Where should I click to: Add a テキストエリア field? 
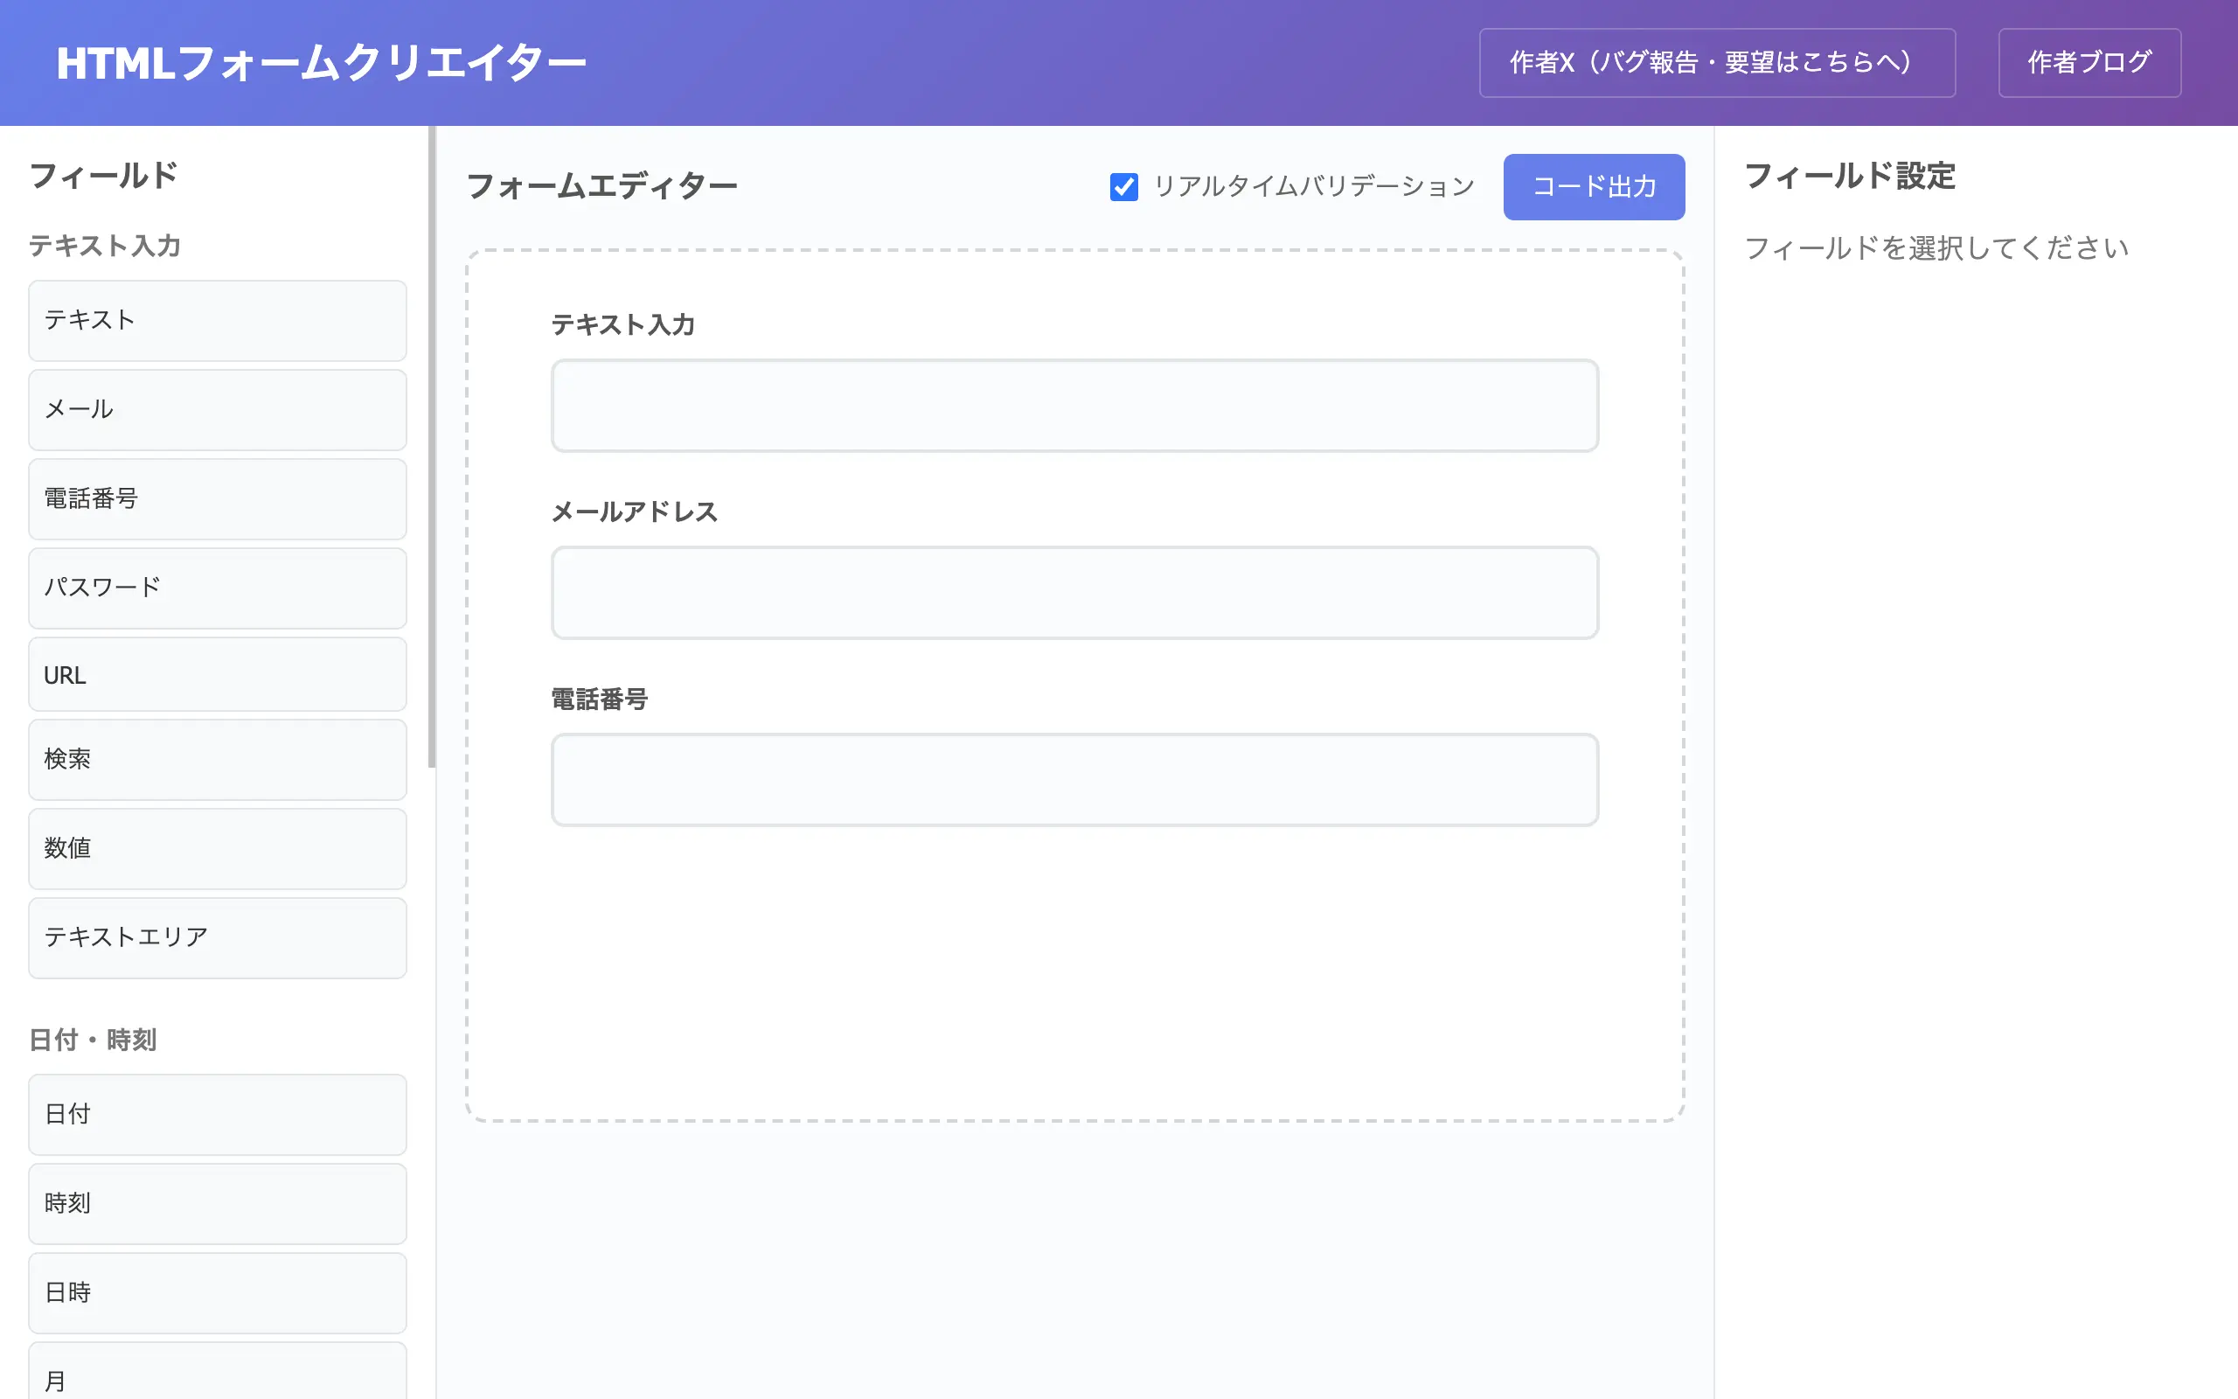pos(218,937)
